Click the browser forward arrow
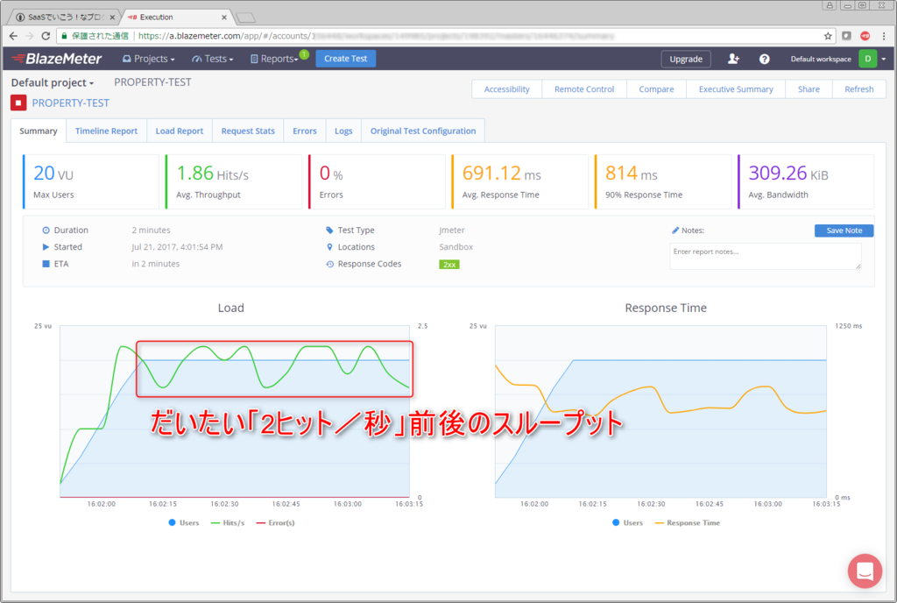897x603 pixels. pyautogui.click(x=30, y=35)
